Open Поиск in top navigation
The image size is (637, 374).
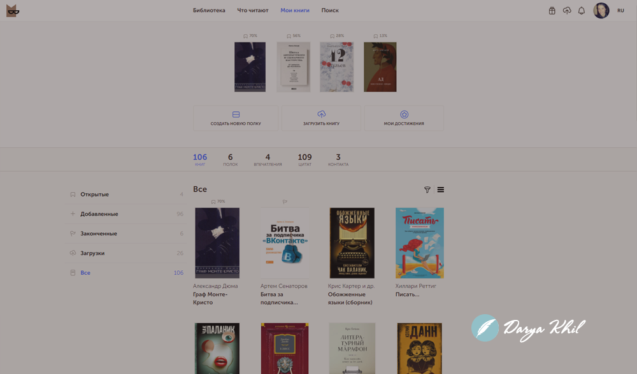pos(330,11)
